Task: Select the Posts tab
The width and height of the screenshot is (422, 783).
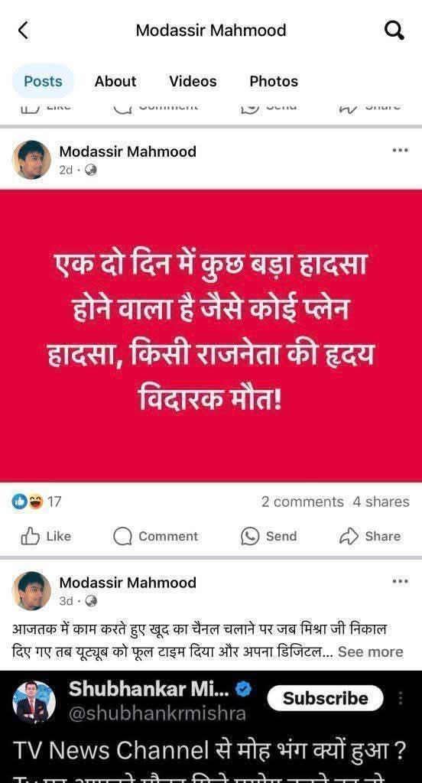Action: point(43,81)
